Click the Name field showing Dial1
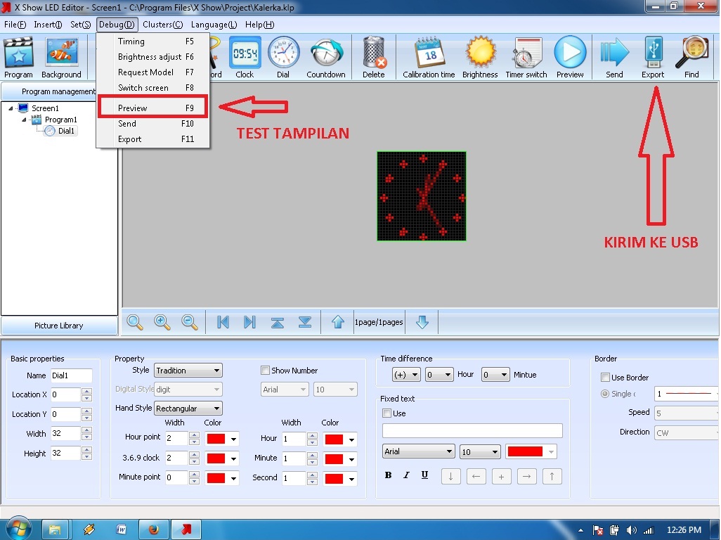Screen dimensions: 721x540 coord(72,375)
